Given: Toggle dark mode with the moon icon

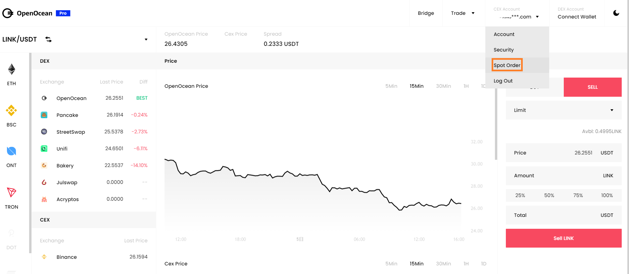Looking at the screenshot, I should [x=616, y=13].
